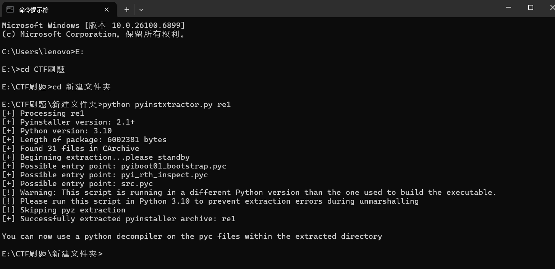Image resolution: width=555 pixels, height=269 pixels.
Task: Minimize the terminal window
Action: pos(508,8)
